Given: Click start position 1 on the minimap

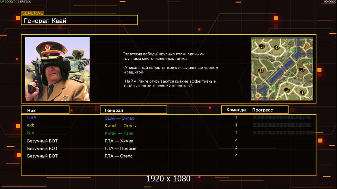Looking at the screenshot, I should [302, 92].
